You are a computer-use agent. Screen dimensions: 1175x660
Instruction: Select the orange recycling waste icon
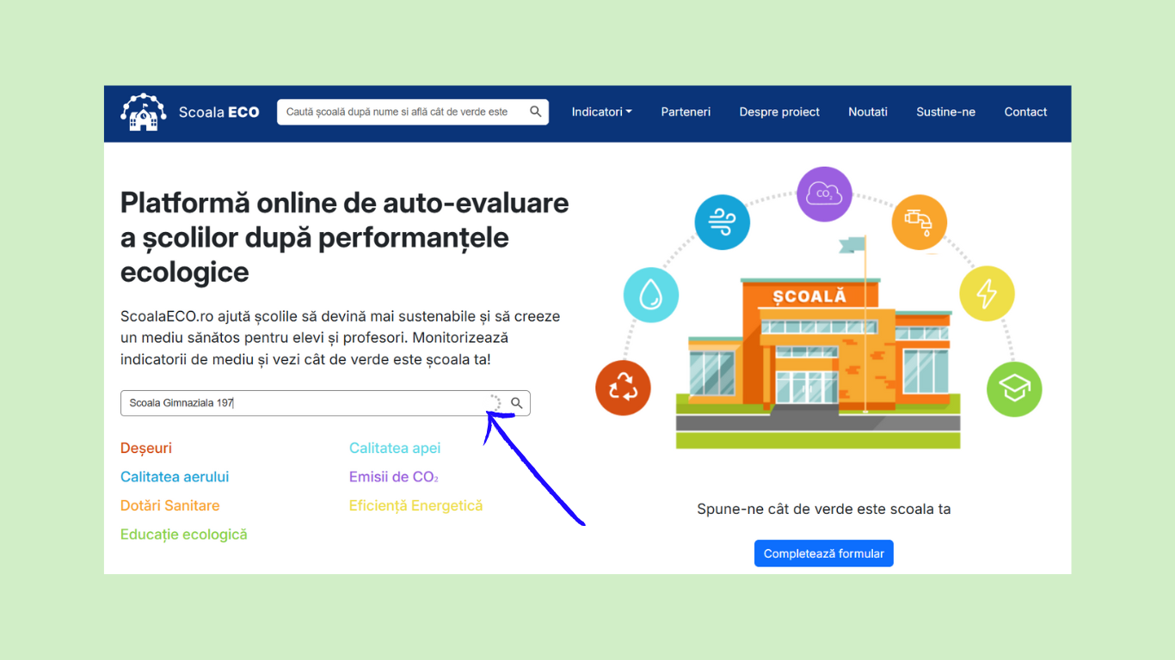[623, 388]
